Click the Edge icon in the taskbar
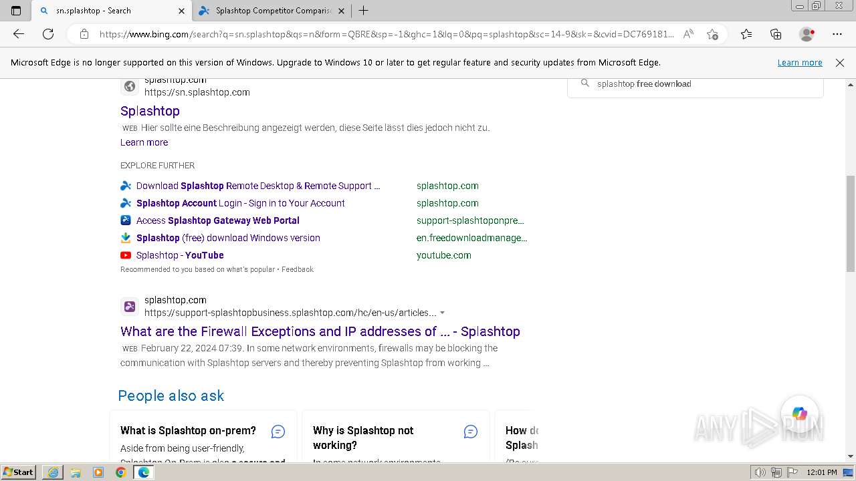The height and width of the screenshot is (481, 856). tap(143, 472)
